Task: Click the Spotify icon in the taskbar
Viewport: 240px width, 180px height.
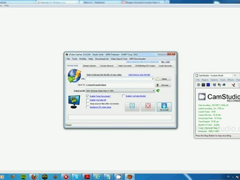Action: (x=23, y=177)
